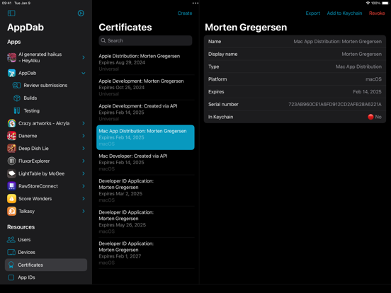The image size is (391, 293).
Task: Select Developer ID Application expiring Mar 2, 2025
Action: coord(145,190)
